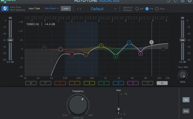
Task: Click the 10983 Hz readout in graph
Action: click(x=33, y=24)
